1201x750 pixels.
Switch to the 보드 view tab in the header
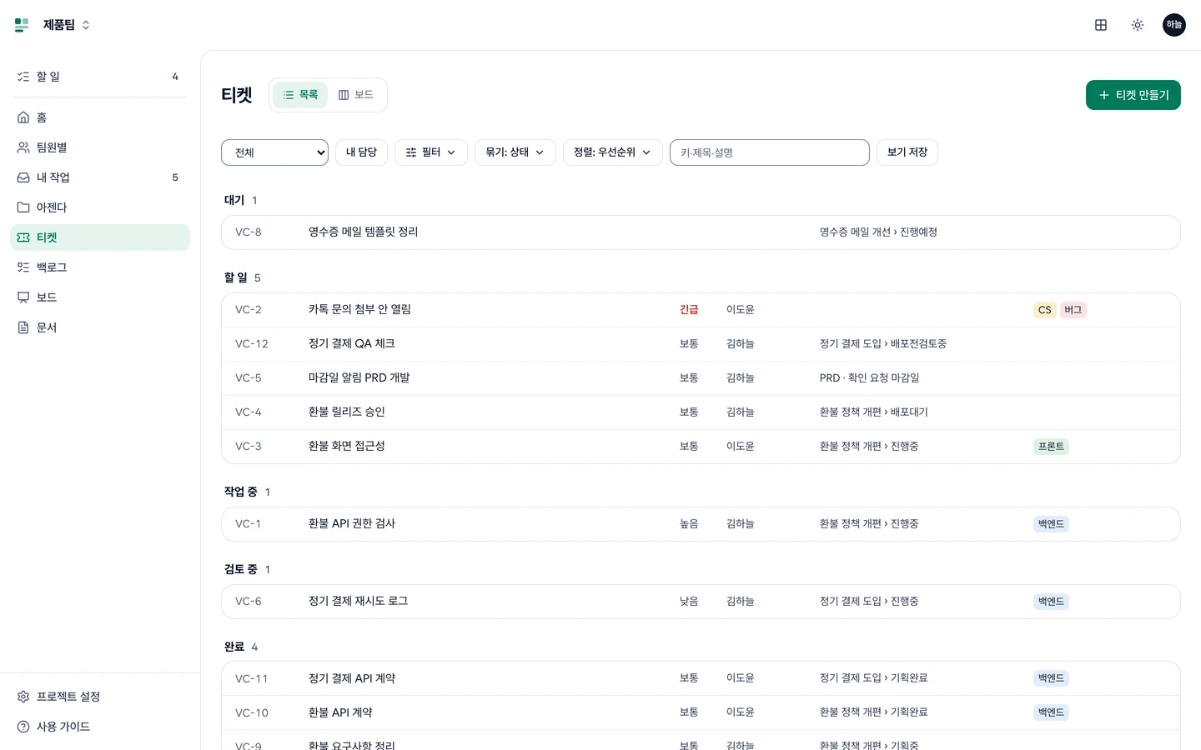point(356,95)
